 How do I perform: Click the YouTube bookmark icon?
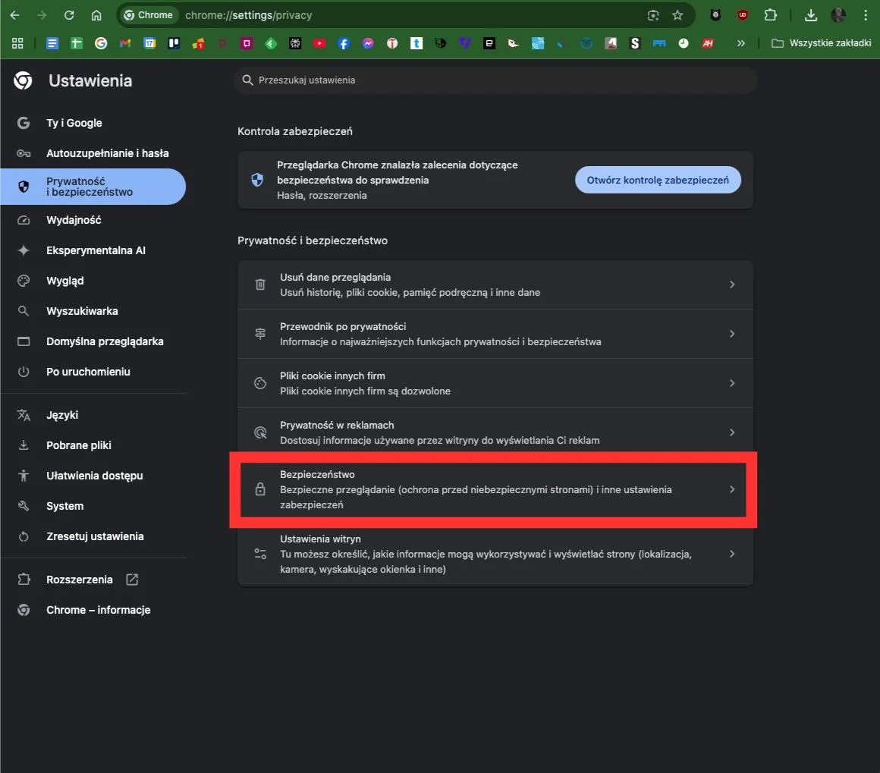319,43
